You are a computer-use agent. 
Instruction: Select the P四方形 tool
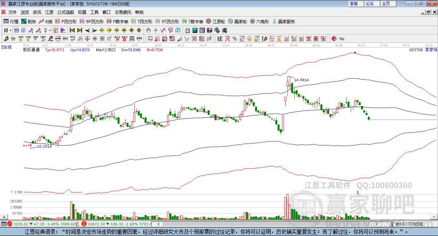coord(66,21)
